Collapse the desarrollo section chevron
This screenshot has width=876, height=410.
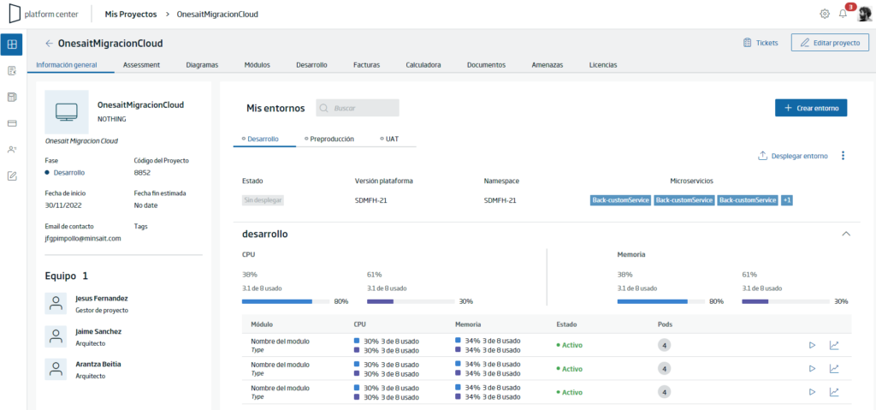point(846,234)
